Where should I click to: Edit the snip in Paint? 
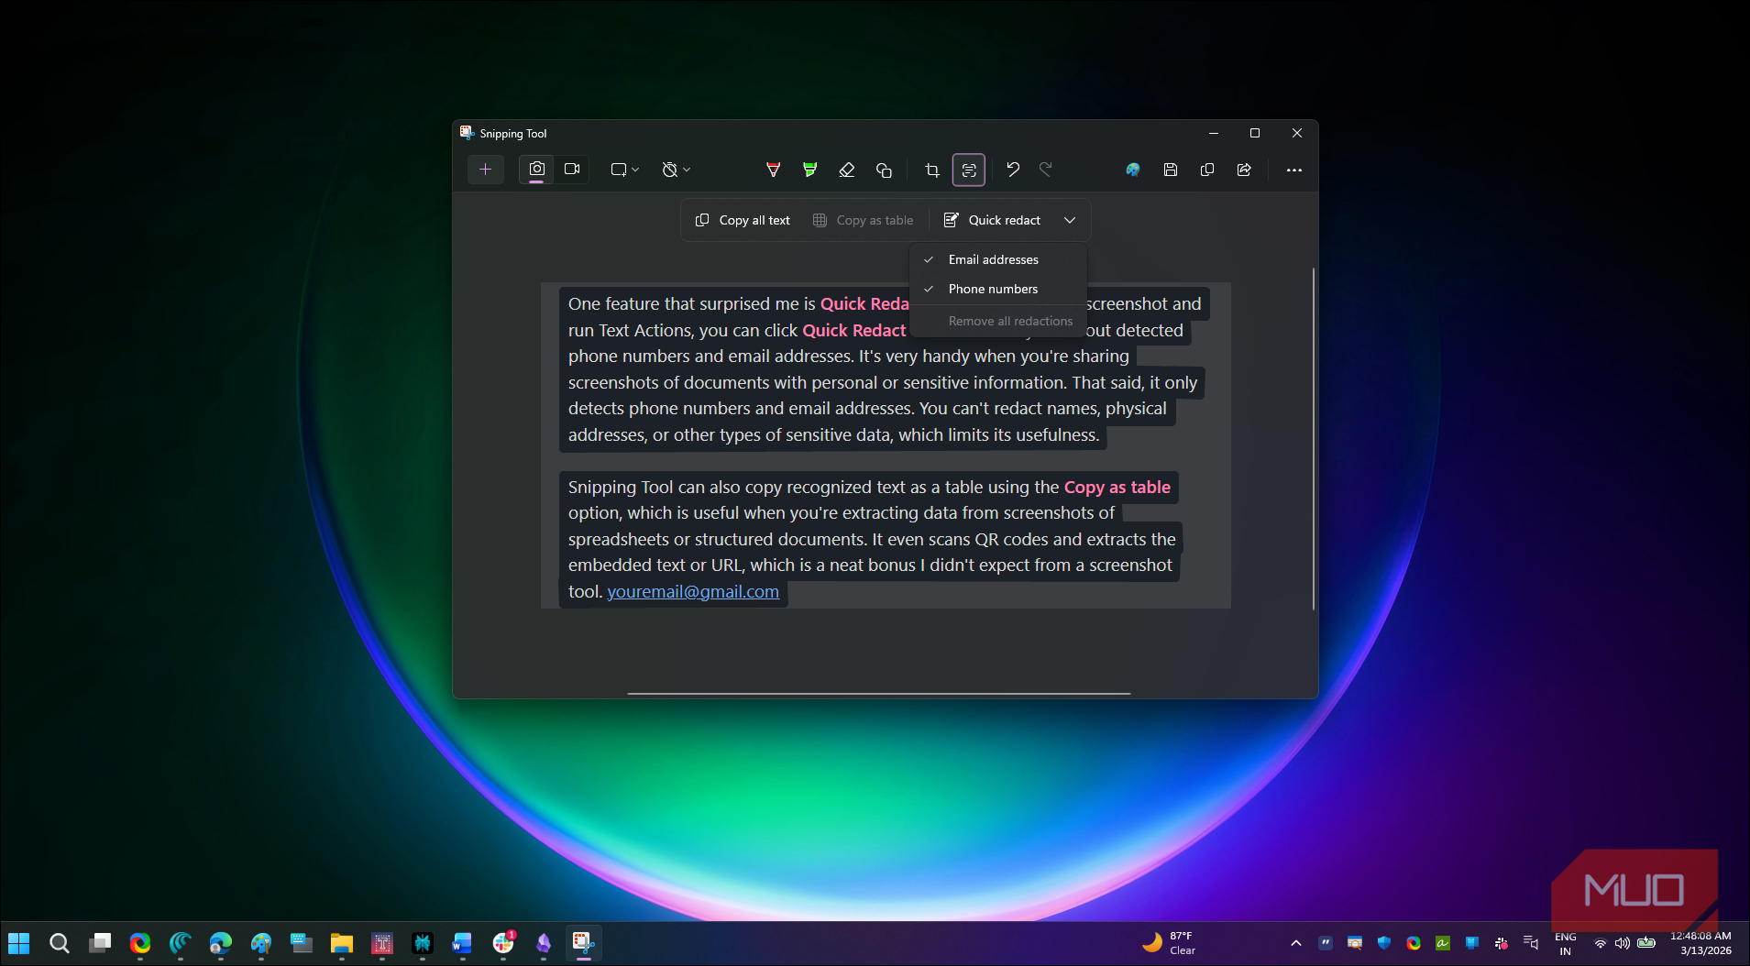(1133, 170)
